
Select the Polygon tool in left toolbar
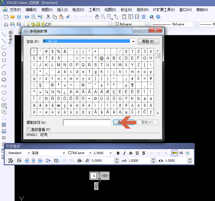point(4,54)
